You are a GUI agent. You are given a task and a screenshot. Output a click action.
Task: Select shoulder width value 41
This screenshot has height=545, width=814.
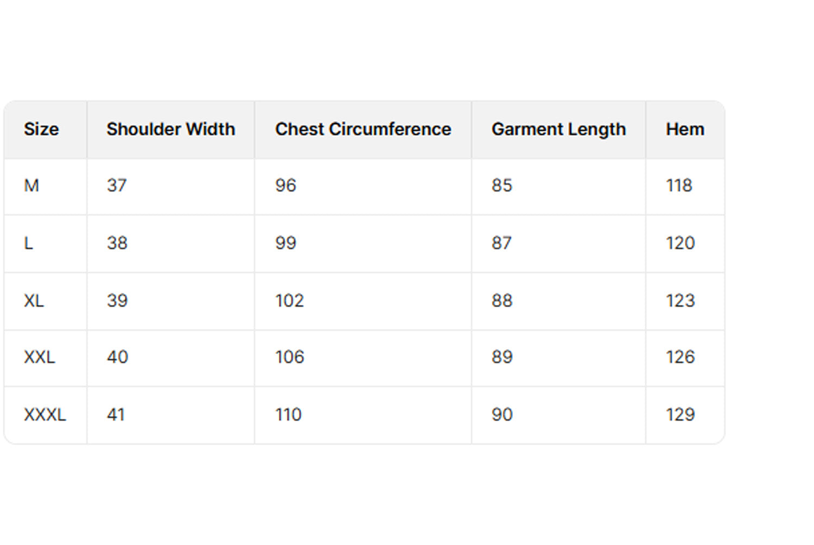[116, 415]
